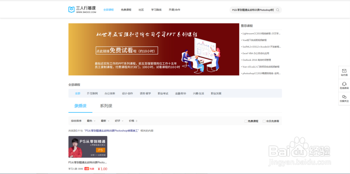The image size is (350, 174).
Task: Open PS从零到精通 course thumbnail
Action: tap(88, 147)
